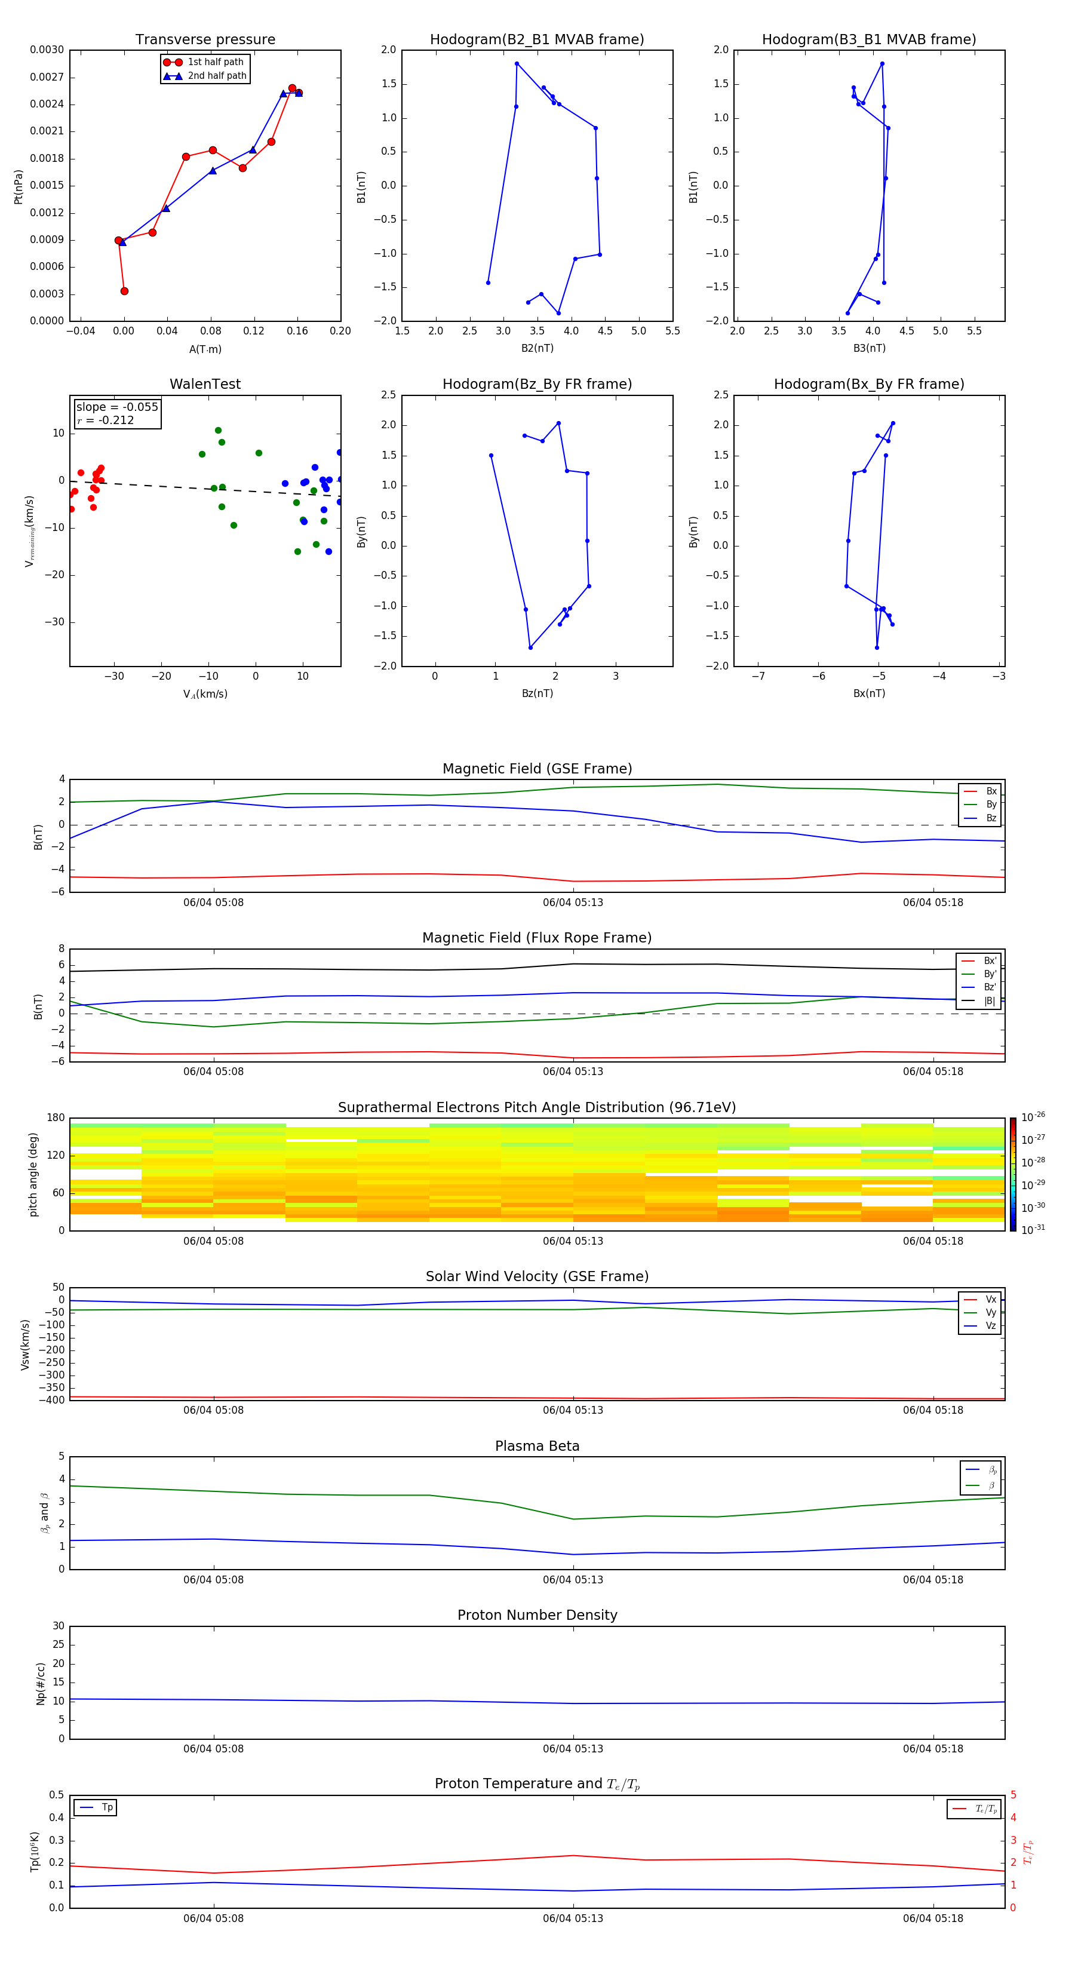Click 'Bx(nT)' x-axis label of FR hodogram
1075x1971 pixels.
click(869, 693)
